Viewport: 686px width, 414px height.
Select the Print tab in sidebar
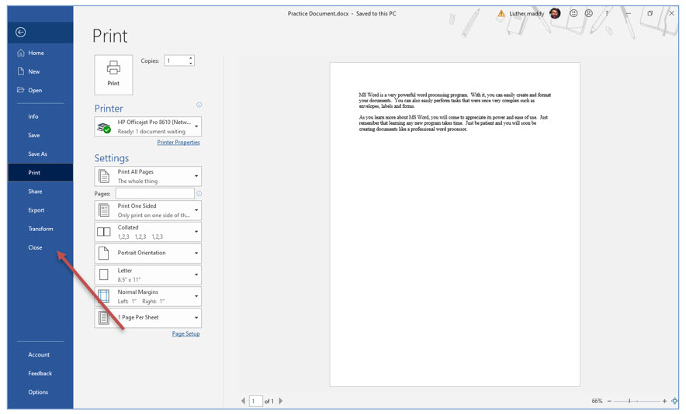pos(40,173)
